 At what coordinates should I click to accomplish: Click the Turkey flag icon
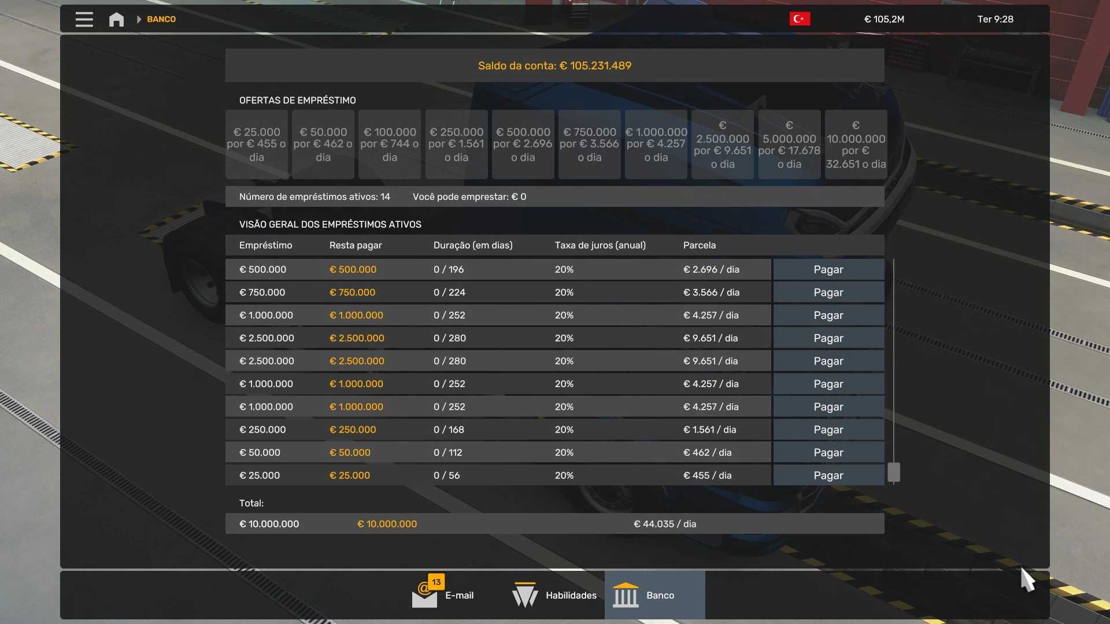800,19
